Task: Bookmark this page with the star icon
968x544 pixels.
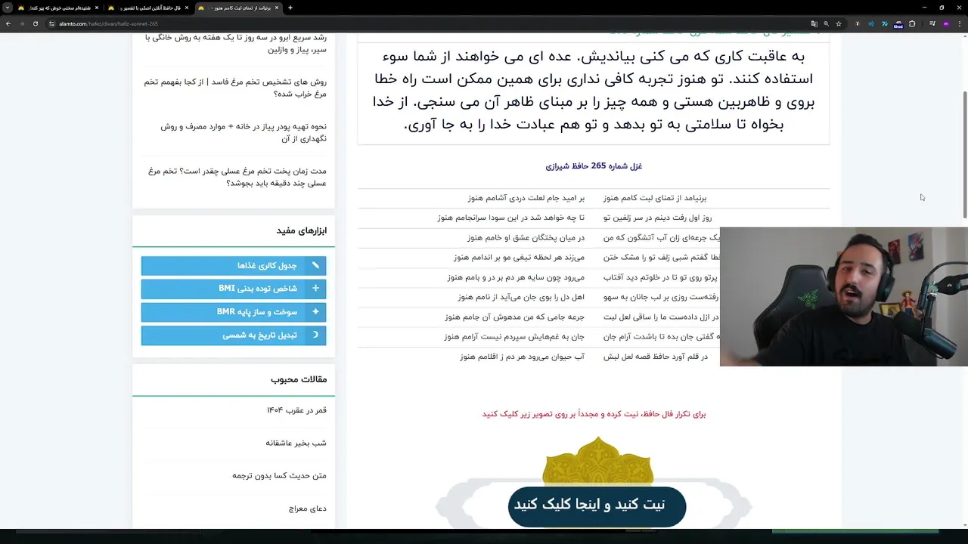Action: [838, 23]
